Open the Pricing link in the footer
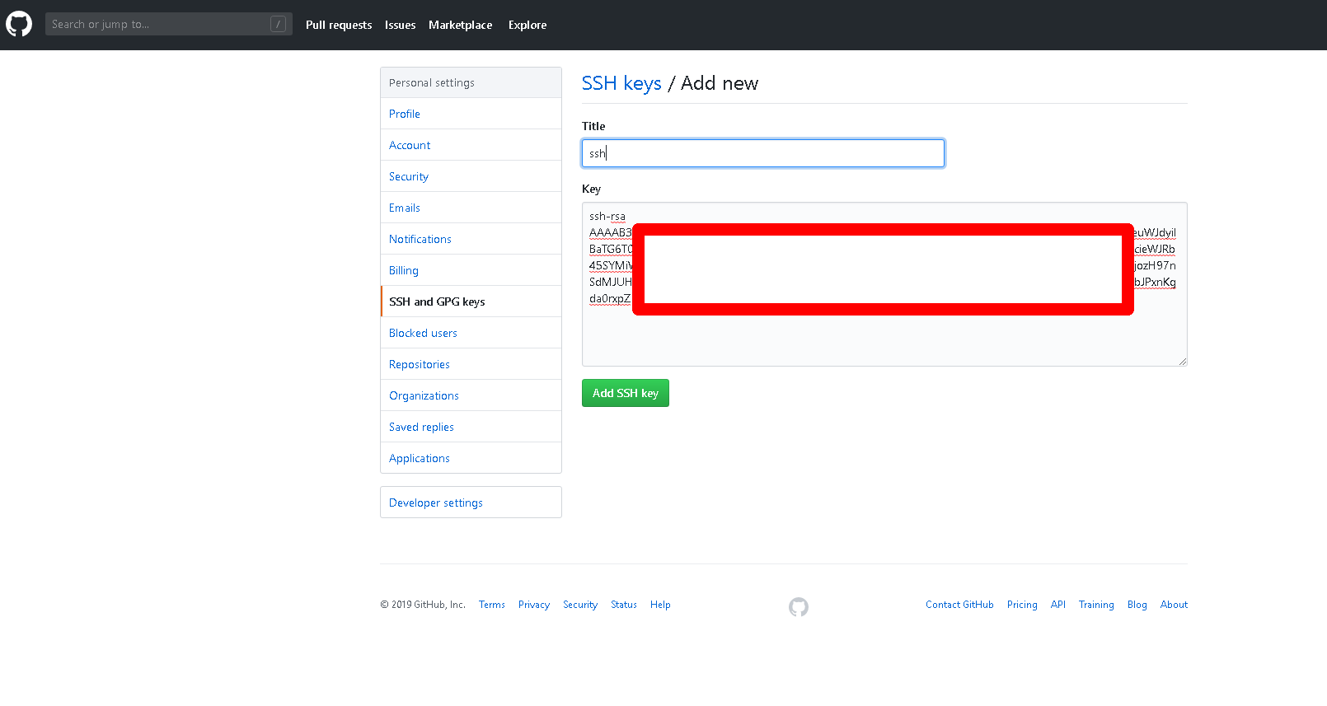 click(x=1022, y=605)
